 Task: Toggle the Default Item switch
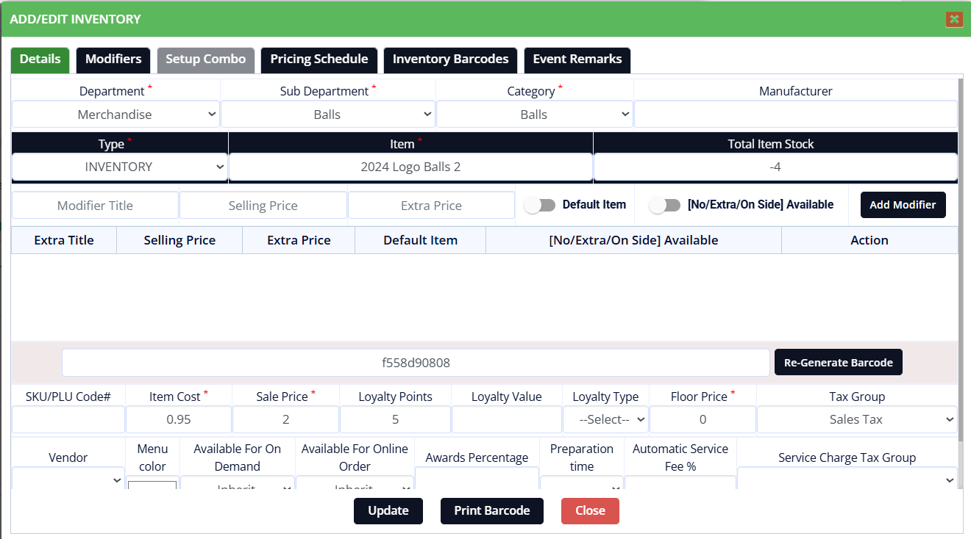click(540, 206)
